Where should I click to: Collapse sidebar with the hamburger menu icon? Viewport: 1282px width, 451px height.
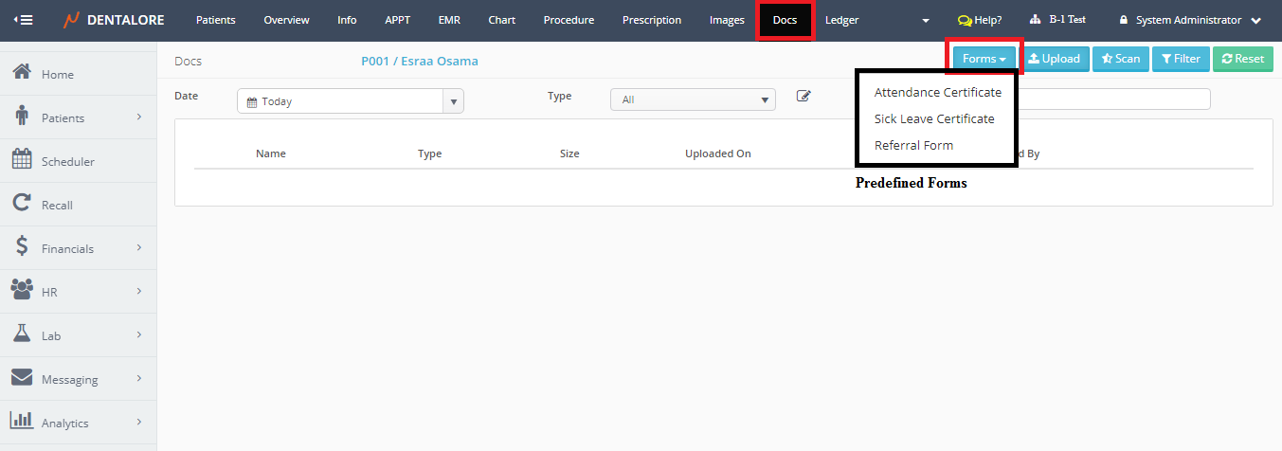[x=23, y=20]
